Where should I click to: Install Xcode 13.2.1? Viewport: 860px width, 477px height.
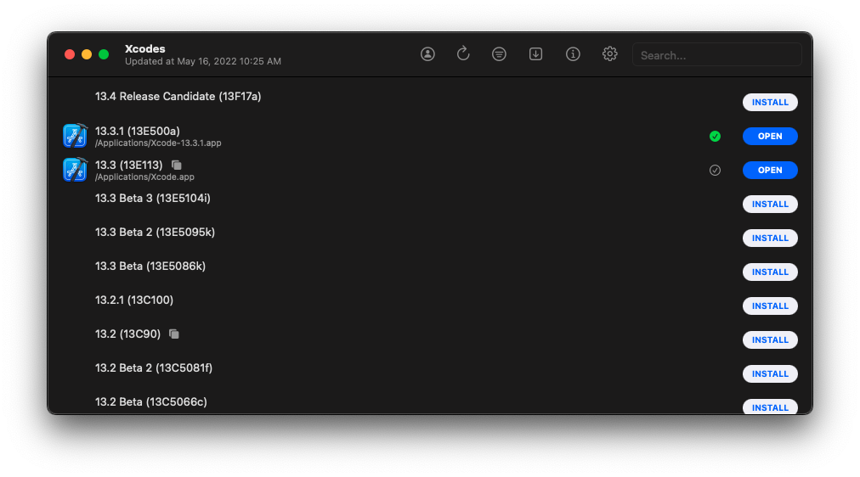(x=770, y=306)
